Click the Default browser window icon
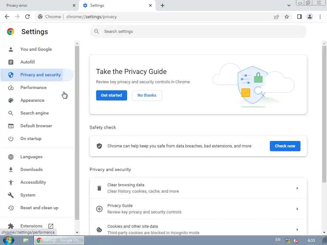This screenshot has width=327, height=245. click(x=11, y=126)
